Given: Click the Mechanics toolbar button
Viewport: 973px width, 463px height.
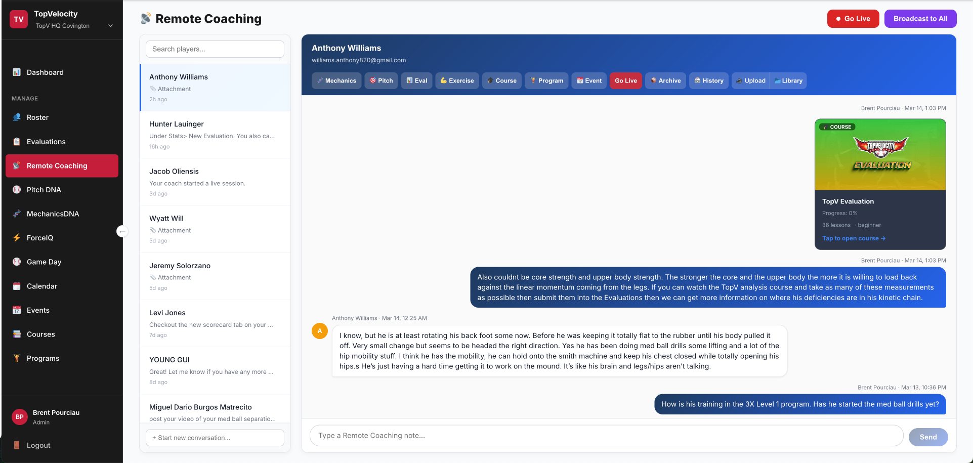Looking at the screenshot, I should 336,81.
